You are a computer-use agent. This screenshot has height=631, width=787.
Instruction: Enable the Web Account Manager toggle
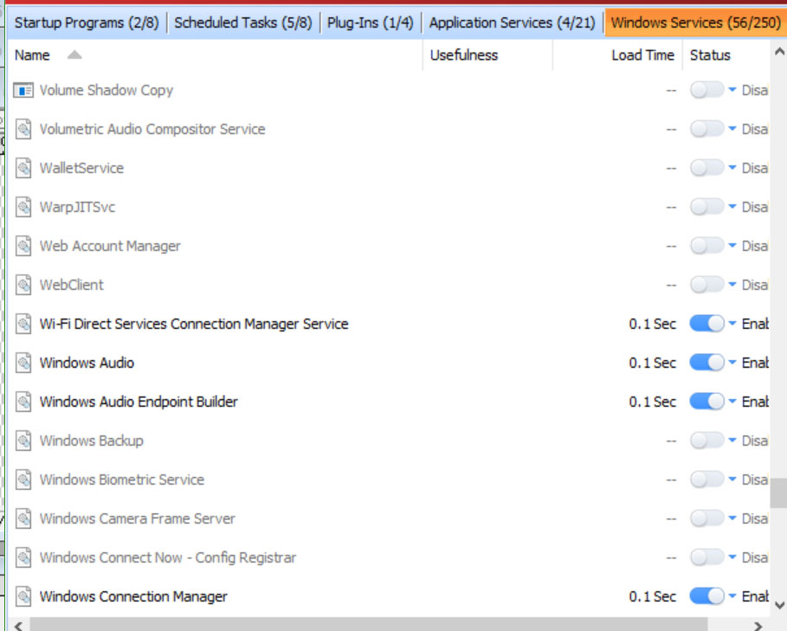coord(706,246)
